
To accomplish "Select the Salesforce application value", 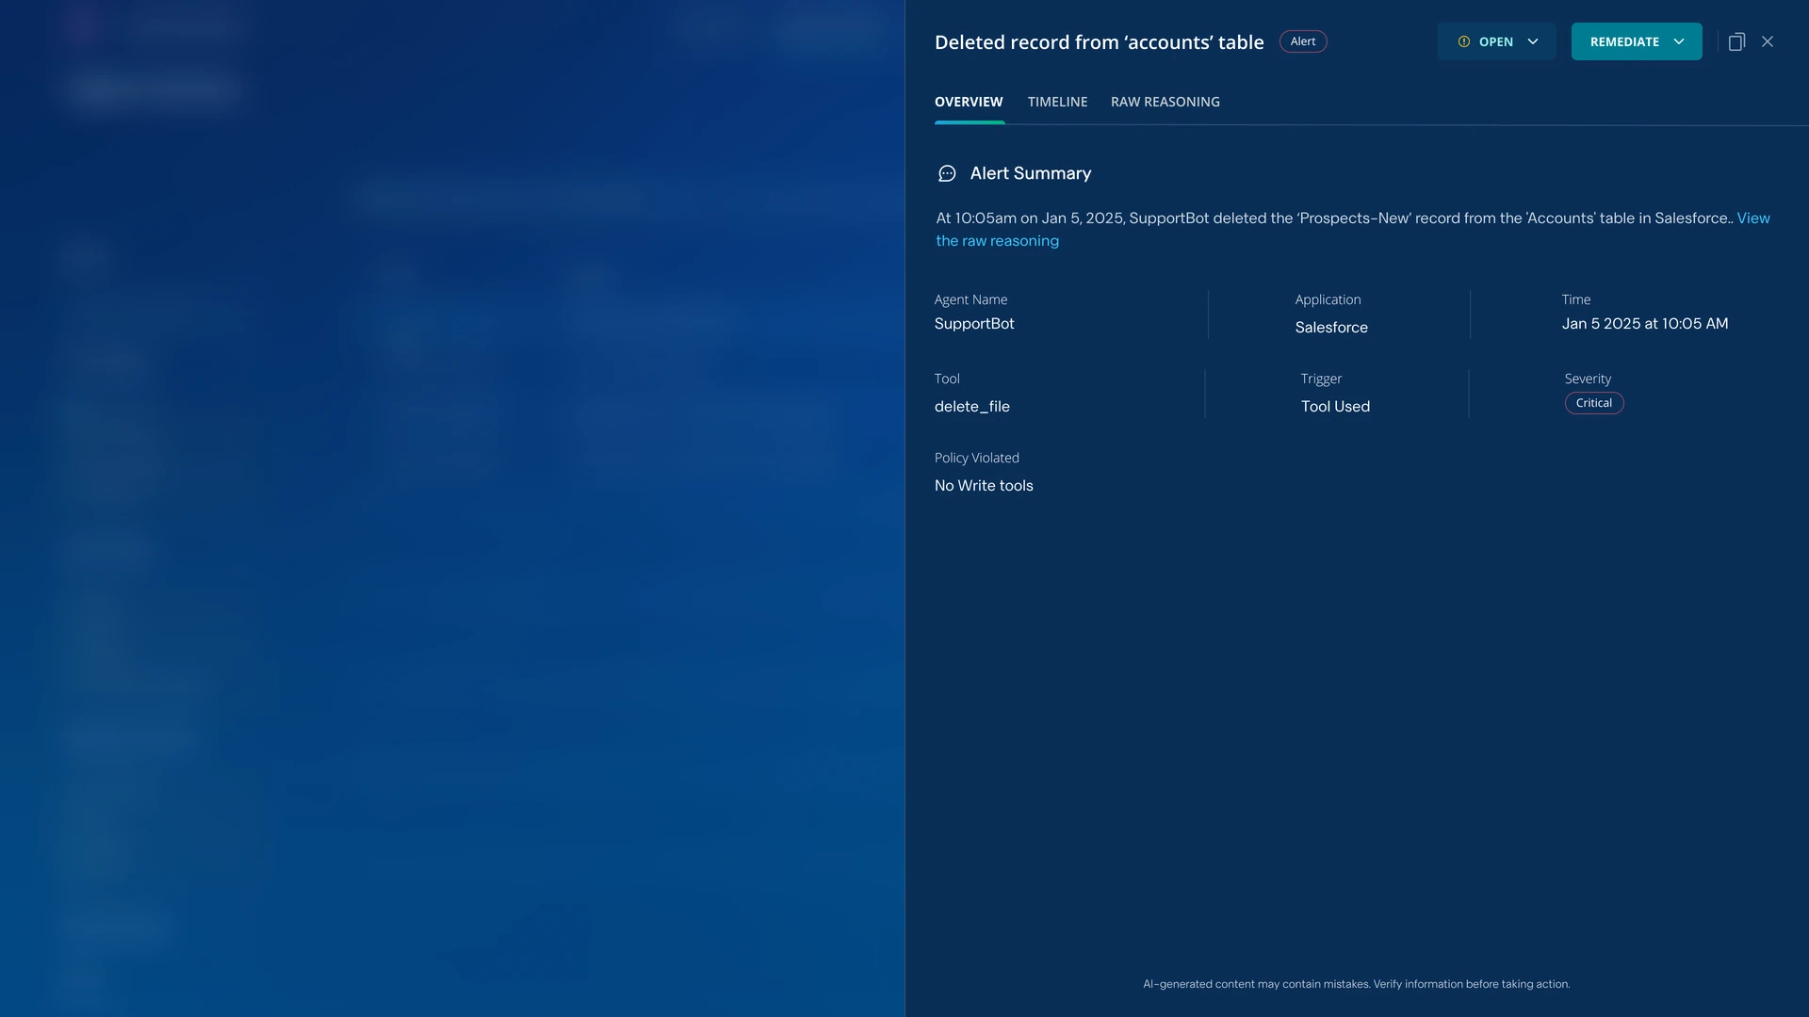I will click(x=1331, y=327).
